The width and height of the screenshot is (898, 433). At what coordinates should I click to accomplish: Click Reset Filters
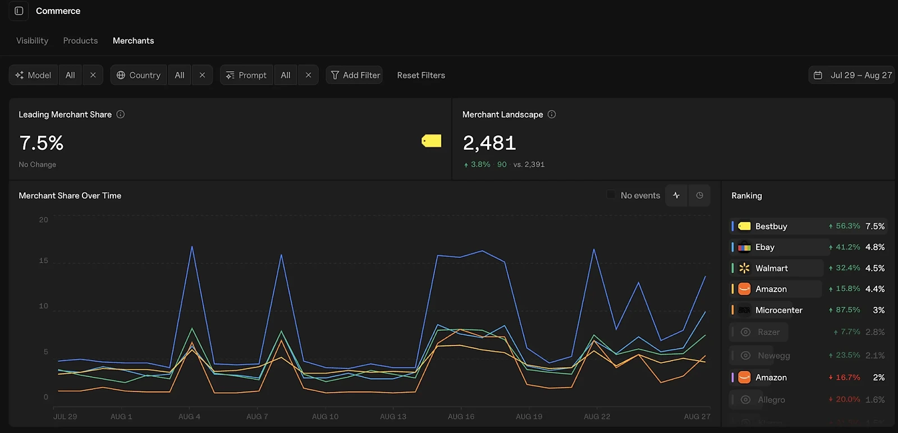coord(421,75)
